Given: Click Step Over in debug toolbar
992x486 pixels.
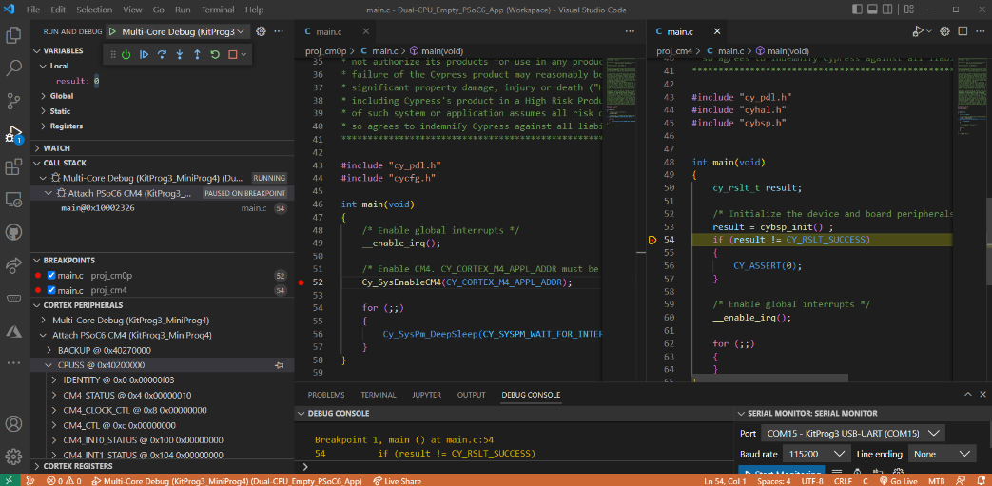Looking at the screenshot, I should pos(162,55).
